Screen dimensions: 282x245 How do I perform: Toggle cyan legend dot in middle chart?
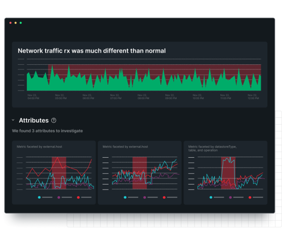125,198
